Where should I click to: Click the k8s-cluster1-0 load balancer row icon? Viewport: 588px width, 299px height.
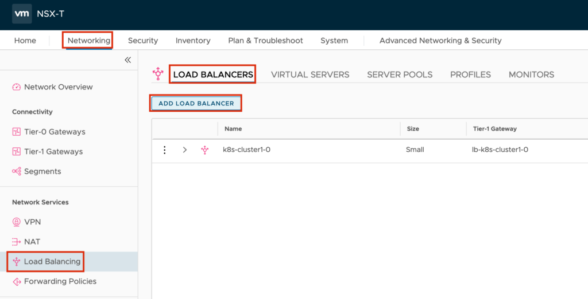[205, 150]
